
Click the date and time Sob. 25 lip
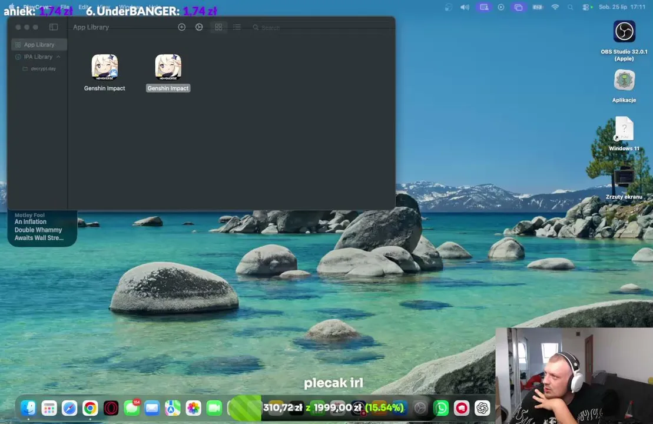pyautogui.click(x=622, y=7)
